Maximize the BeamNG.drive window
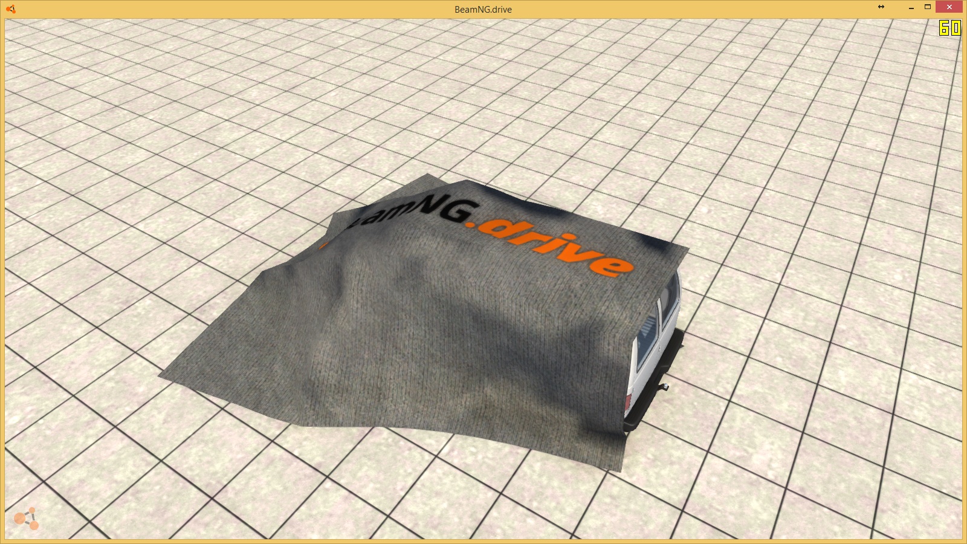This screenshot has width=967, height=544. coord(928,7)
